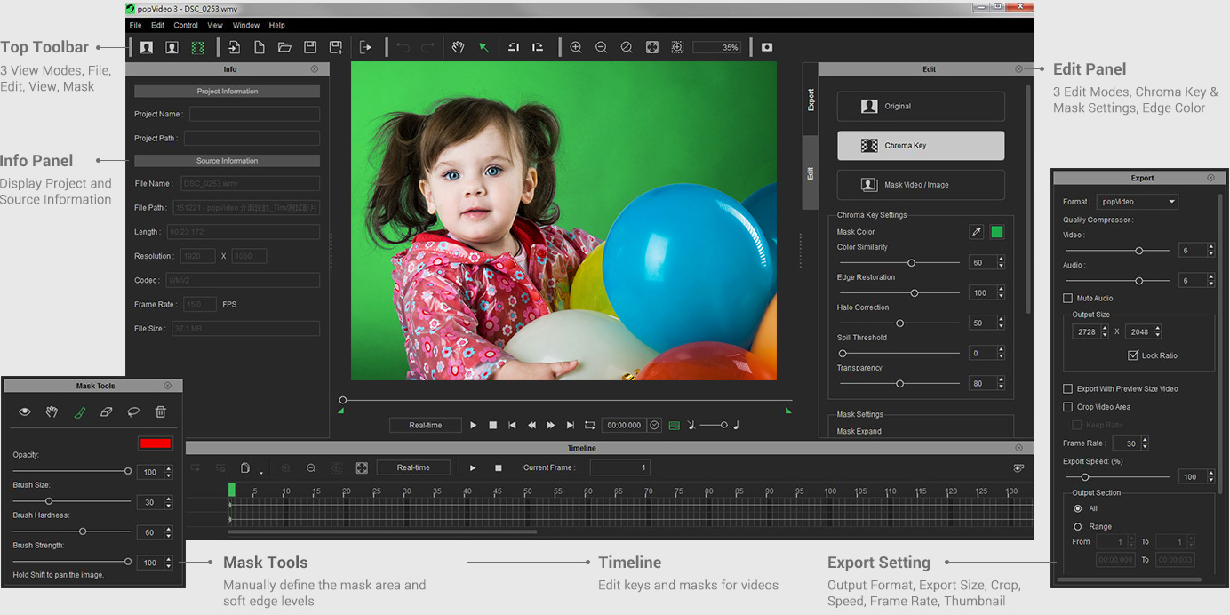Click the snapshot camera icon in toolbar
The height and width of the screenshot is (615, 1230).
(767, 47)
